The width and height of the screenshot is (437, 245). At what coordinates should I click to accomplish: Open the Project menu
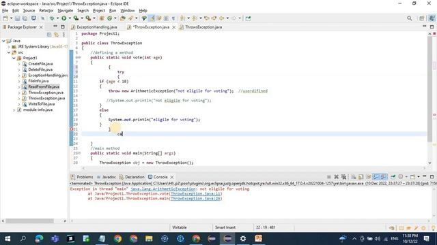[99, 11]
